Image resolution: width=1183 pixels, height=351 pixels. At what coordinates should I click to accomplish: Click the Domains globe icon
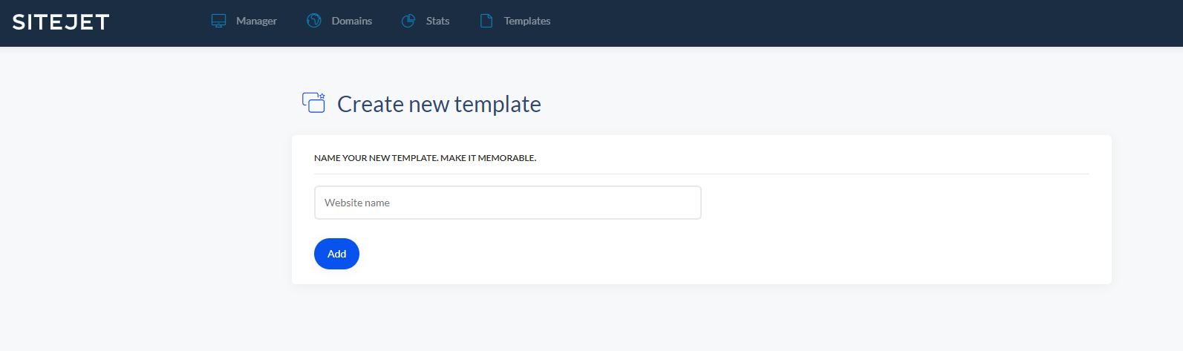point(314,21)
